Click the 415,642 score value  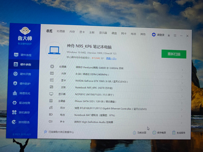coord(96,58)
